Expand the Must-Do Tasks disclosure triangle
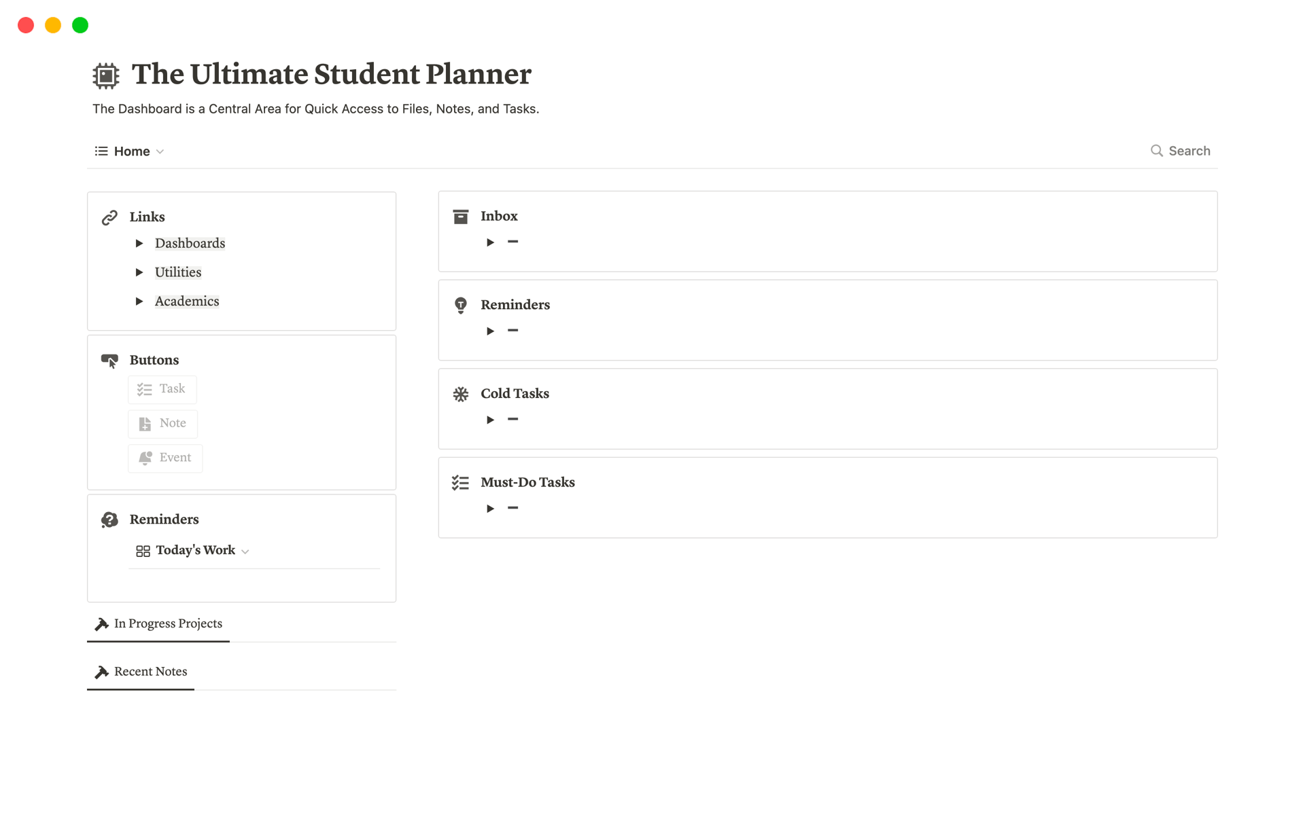Screen dimensions: 1305x815 (x=490, y=508)
